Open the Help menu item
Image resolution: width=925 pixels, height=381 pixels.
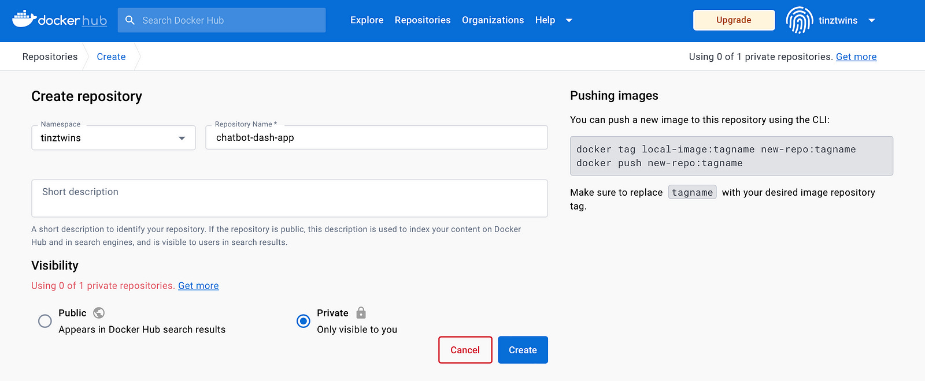[x=545, y=20]
